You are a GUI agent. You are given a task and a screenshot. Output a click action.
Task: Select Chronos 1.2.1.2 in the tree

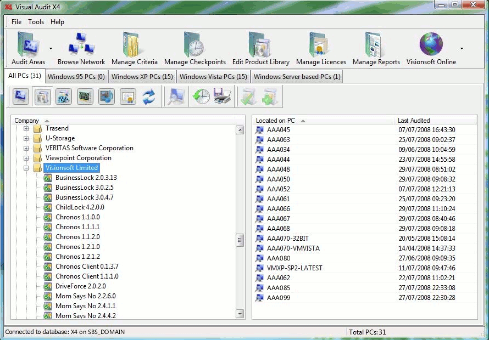tap(77, 257)
